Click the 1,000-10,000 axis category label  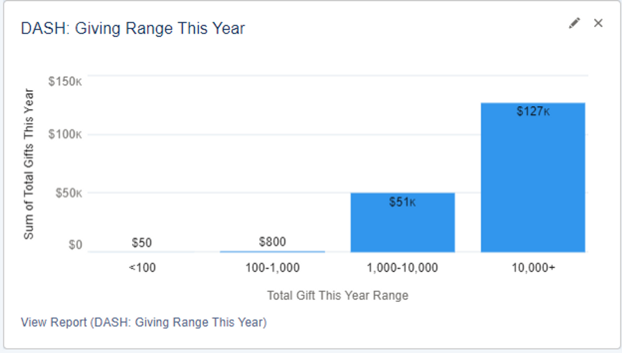click(402, 268)
